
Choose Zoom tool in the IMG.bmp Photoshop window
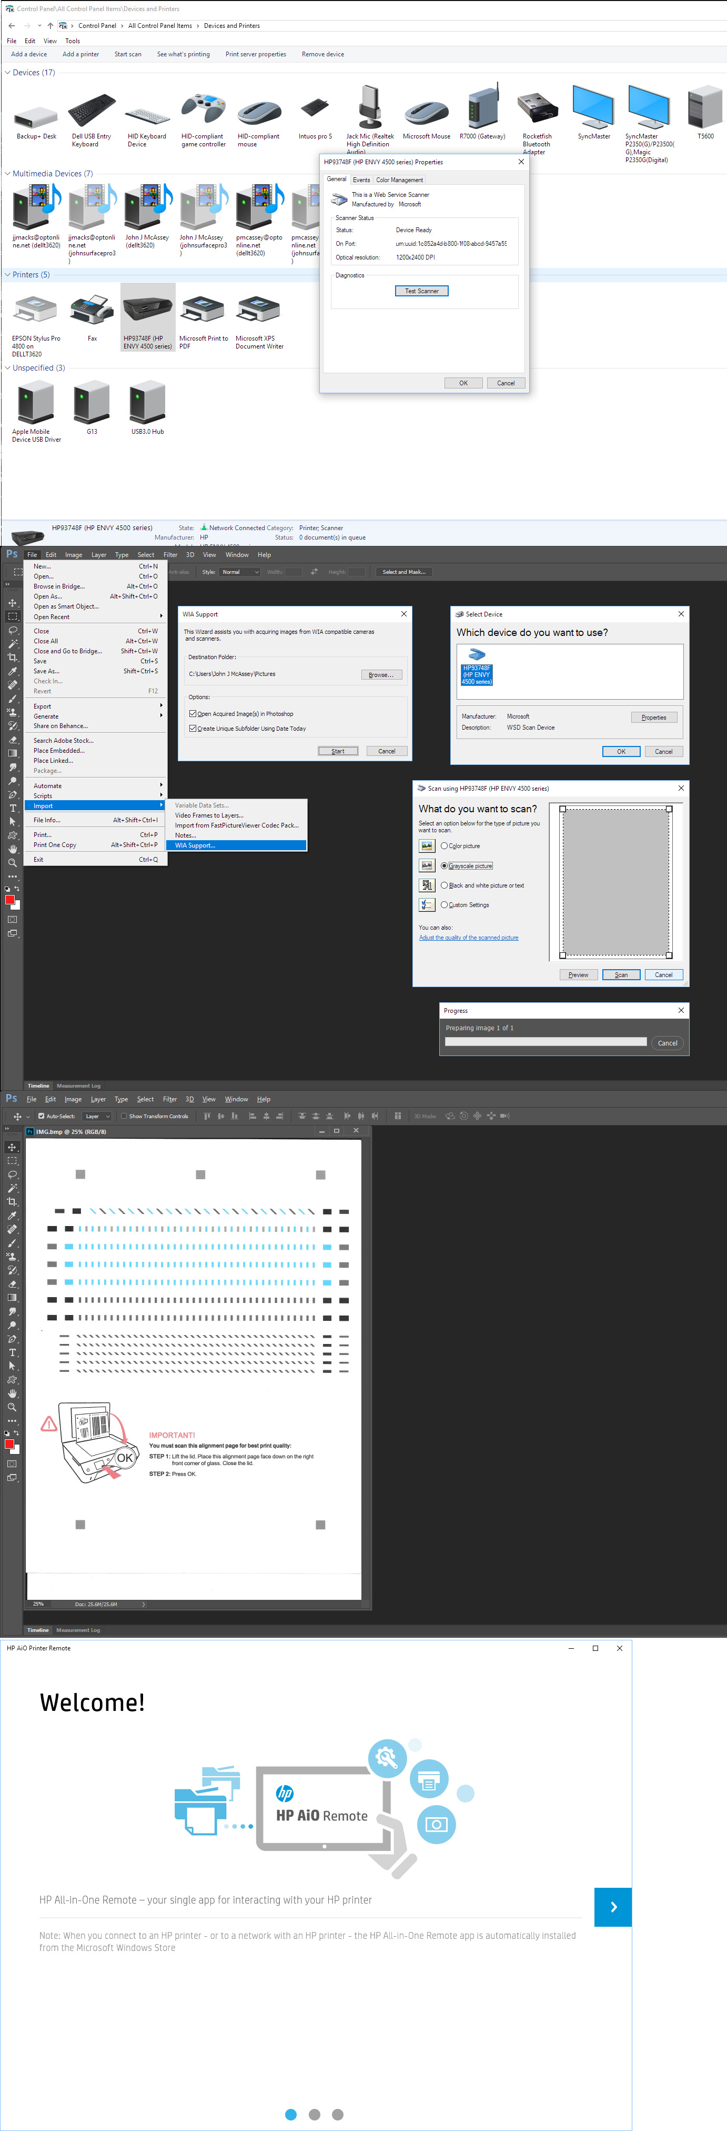(12, 1407)
